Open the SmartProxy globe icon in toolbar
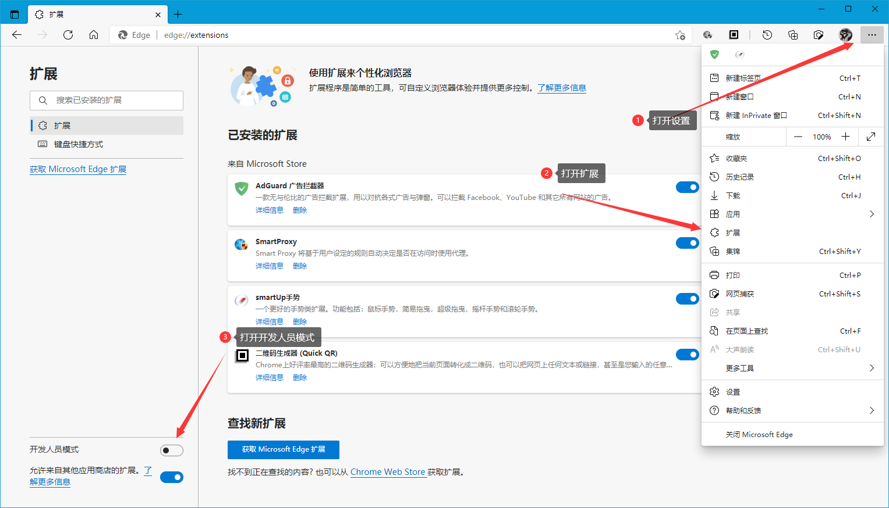The height and width of the screenshot is (508, 889). point(708,35)
